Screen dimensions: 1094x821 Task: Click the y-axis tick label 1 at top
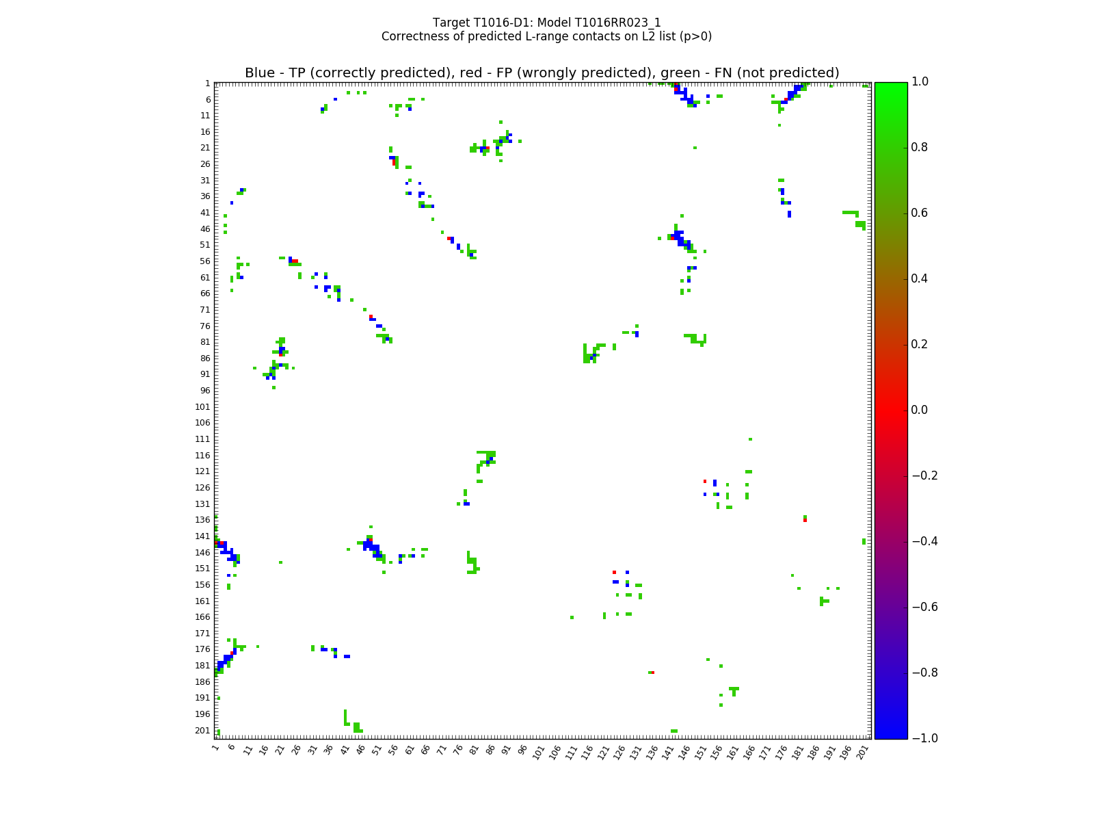[207, 83]
